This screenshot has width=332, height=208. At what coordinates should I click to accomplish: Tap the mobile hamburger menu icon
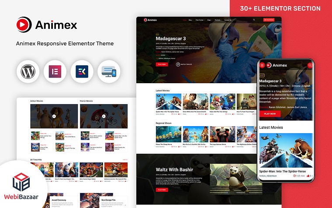pos(262,65)
